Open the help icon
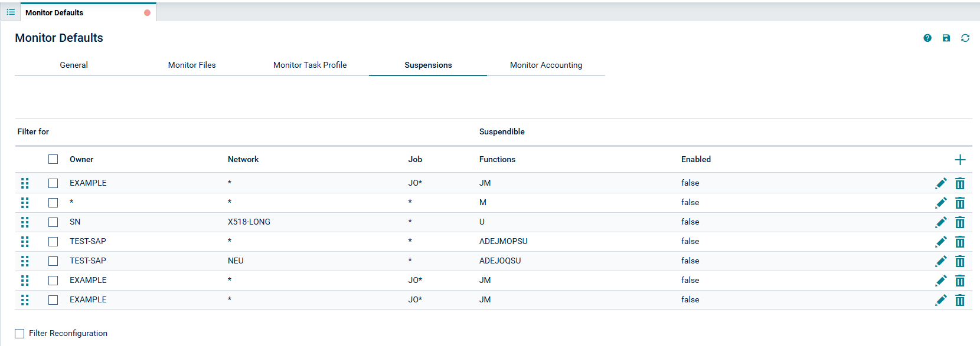Image resolution: width=980 pixels, height=346 pixels. pyautogui.click(x=927, y=38)
